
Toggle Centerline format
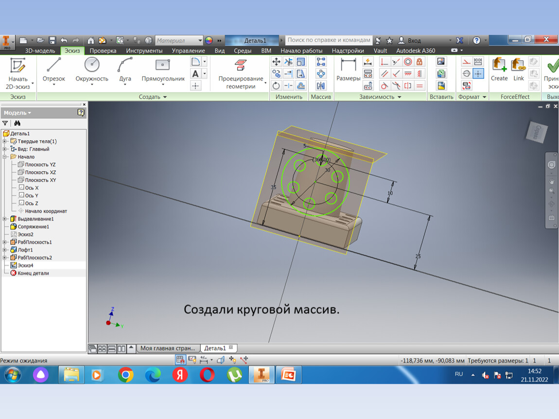(466, 74)
